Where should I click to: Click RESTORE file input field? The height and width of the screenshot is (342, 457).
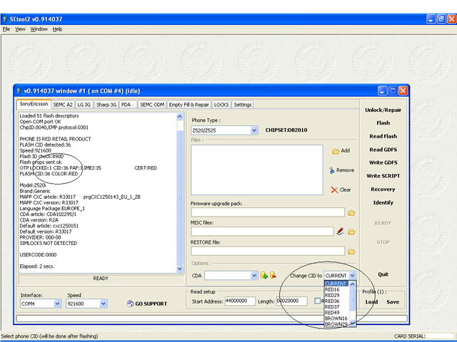click(x=268, y=251)
